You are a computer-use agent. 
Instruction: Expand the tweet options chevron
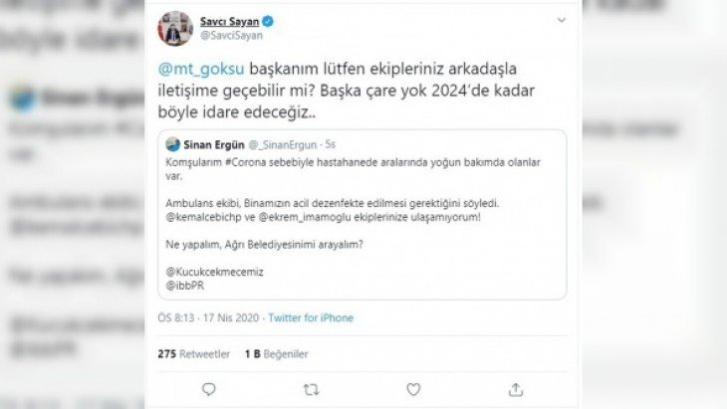point(561,21)
